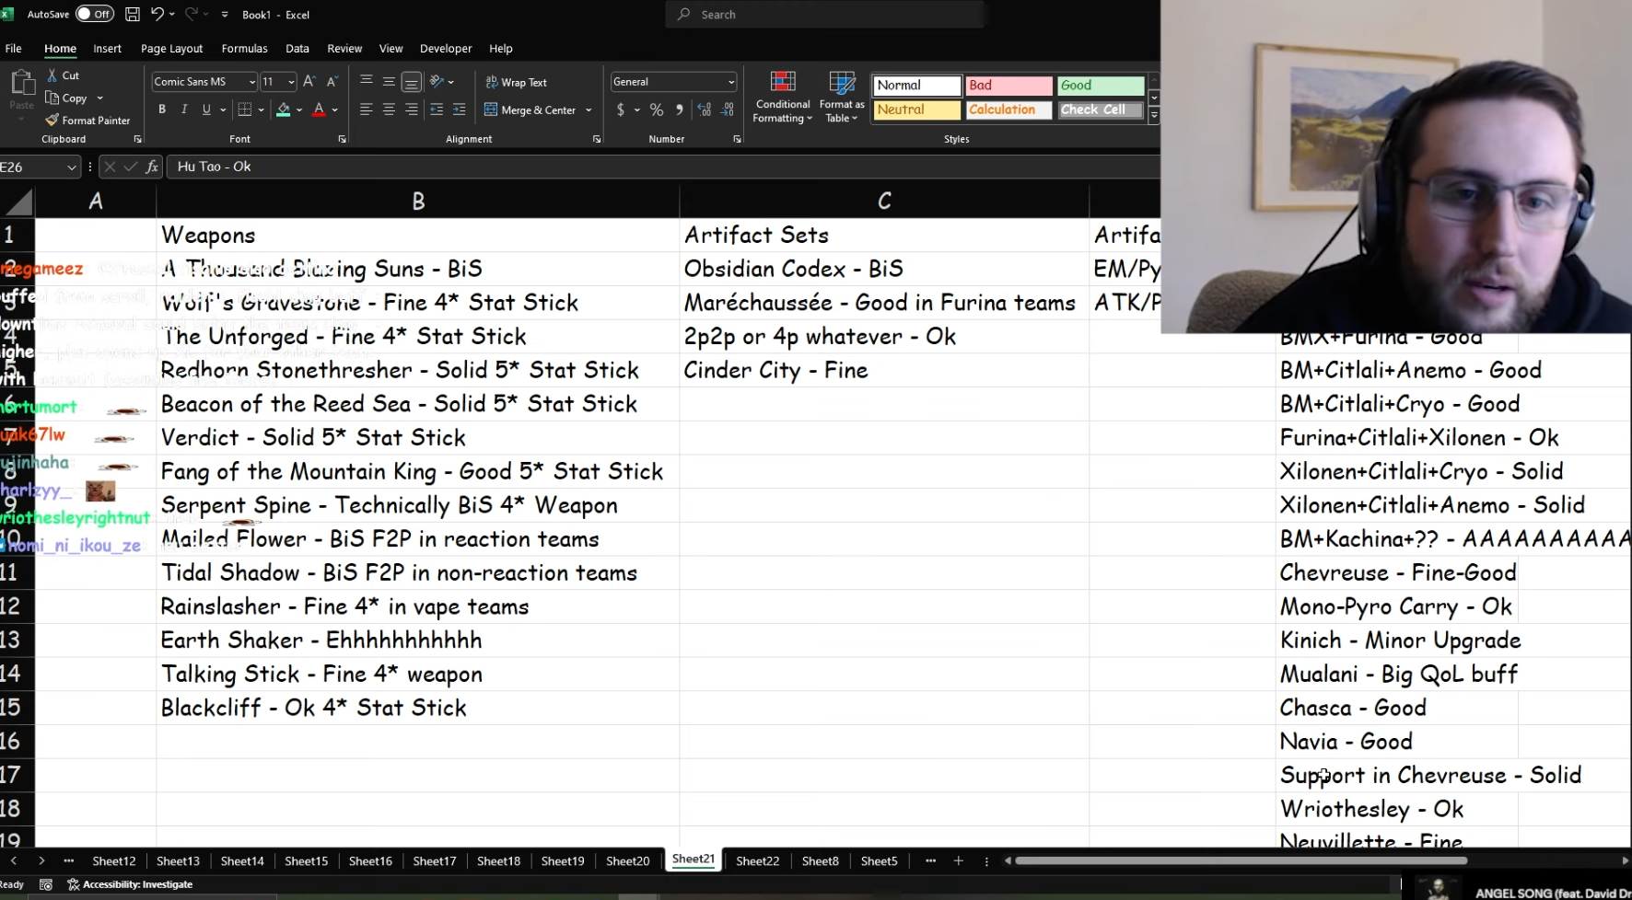Click the Cut scissors icon
Image resolution: width=1632 pixels, height=900 pixels.
(52, 75)
